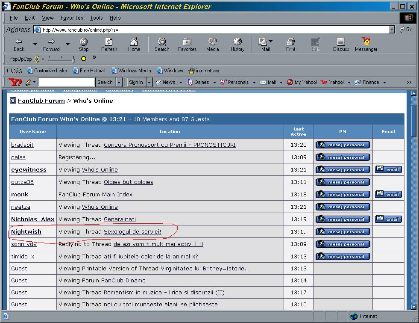419x323 pixels.
Task: Click the Yahoo Mail toolbar item
Action: (268, 82)
